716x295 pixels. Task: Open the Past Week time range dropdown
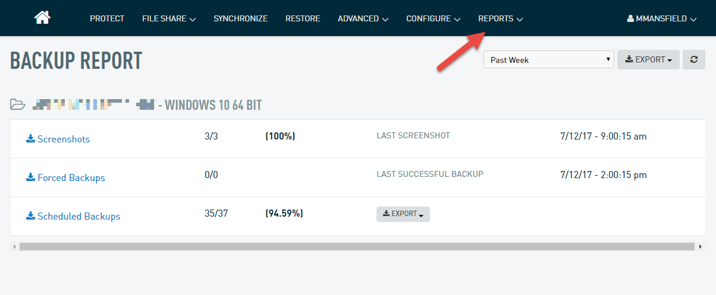click(x=548, y=59)
